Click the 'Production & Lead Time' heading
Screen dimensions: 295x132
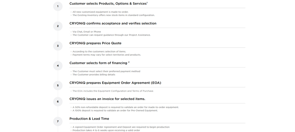(x=89, y=119)
